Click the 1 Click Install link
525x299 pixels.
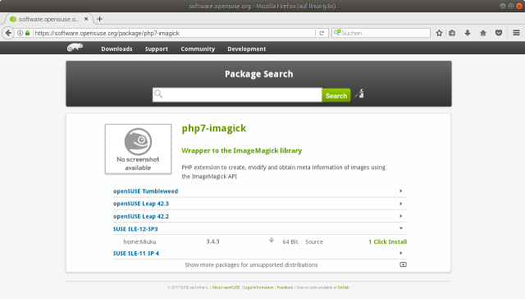click(x=388, y=241)
